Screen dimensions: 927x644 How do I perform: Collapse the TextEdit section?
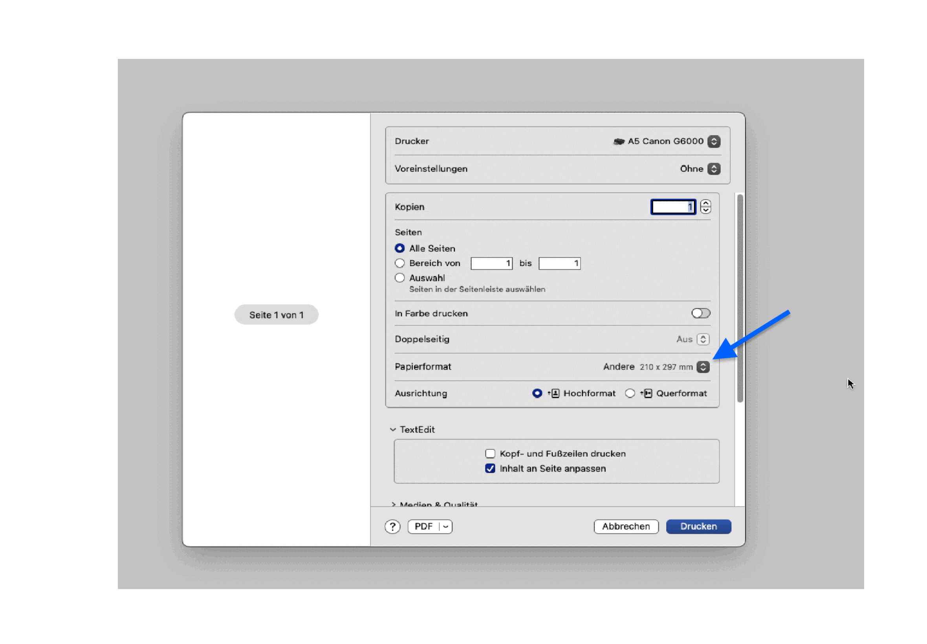pyautogui.click(x=393, y=430)
